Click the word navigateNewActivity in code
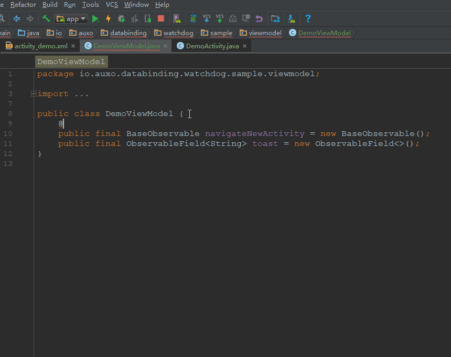 pyautogui.click(x=254, y=133)
